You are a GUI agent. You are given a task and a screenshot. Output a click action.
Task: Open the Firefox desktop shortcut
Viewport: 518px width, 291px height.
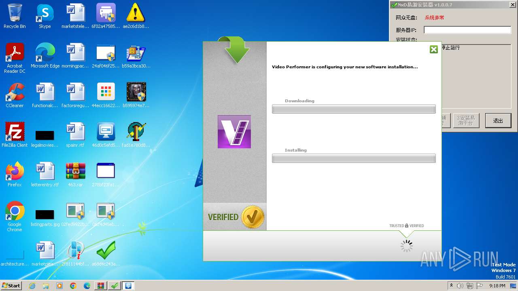coord(15,175)
